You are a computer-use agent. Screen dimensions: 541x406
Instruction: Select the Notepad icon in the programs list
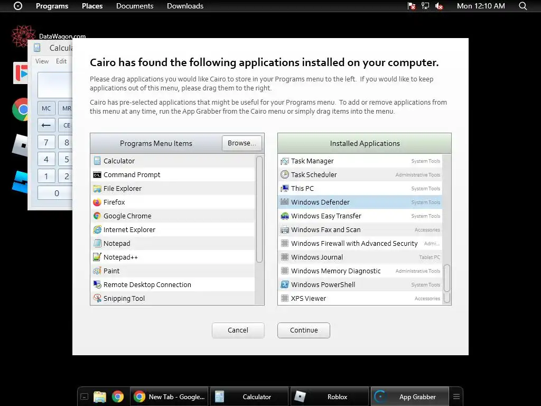[97, 243]
